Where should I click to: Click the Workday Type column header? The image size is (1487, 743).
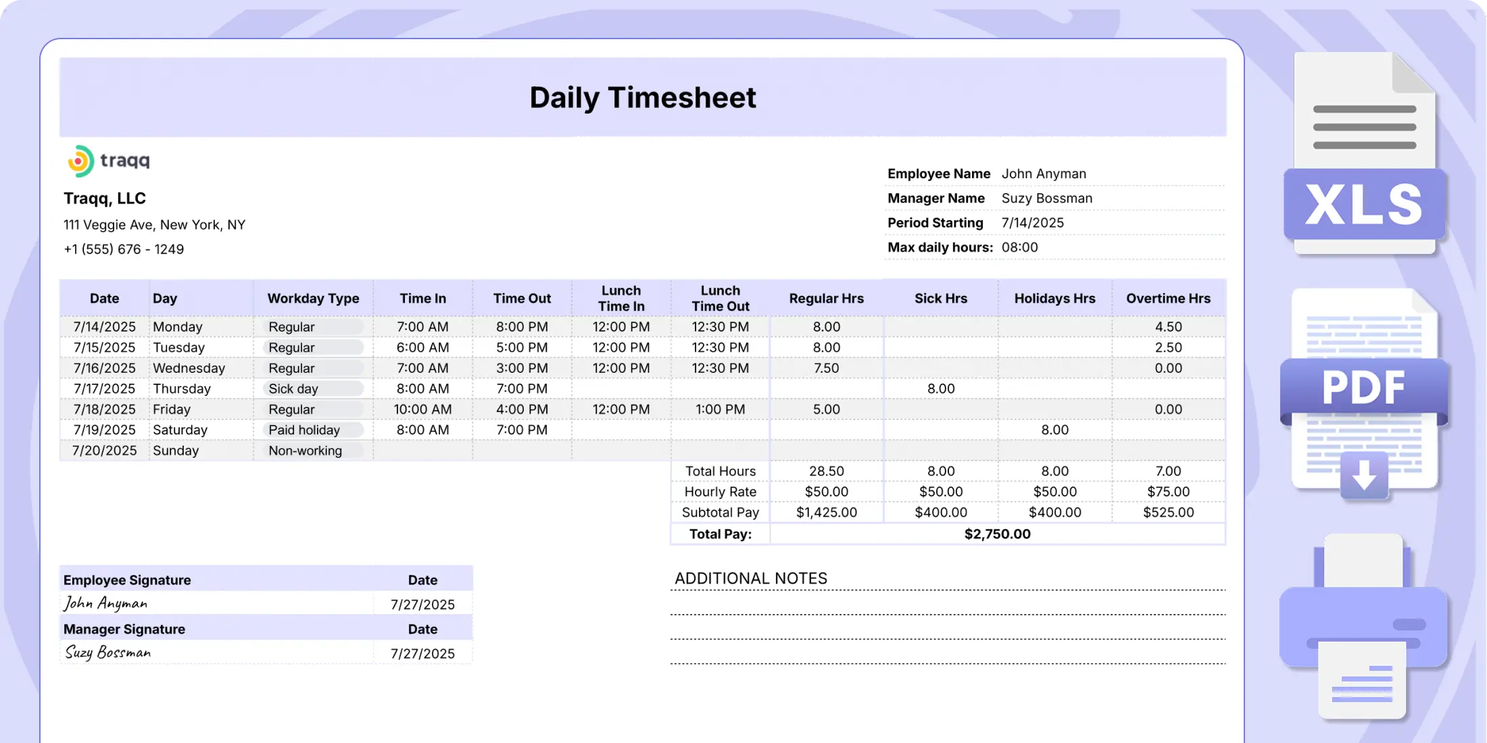pos(313,299)
